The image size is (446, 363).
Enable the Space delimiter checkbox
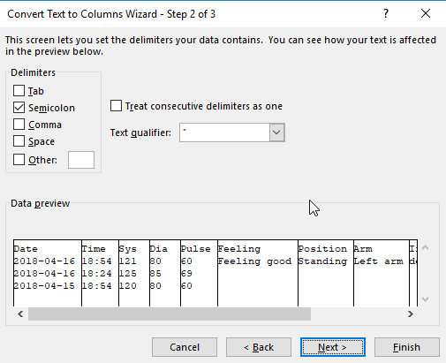pyautogui.click(x=19, y=141)
